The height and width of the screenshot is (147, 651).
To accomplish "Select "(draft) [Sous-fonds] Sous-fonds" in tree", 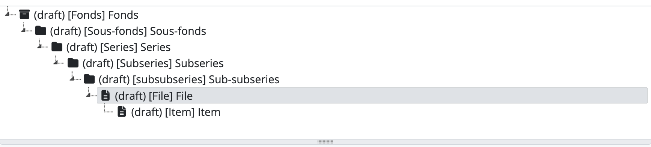I will [128, 31].
